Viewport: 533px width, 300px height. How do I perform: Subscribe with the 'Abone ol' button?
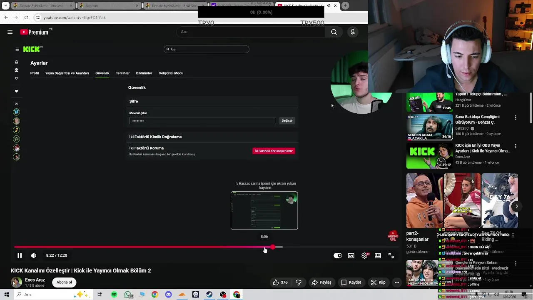click(x=64, y=282)
